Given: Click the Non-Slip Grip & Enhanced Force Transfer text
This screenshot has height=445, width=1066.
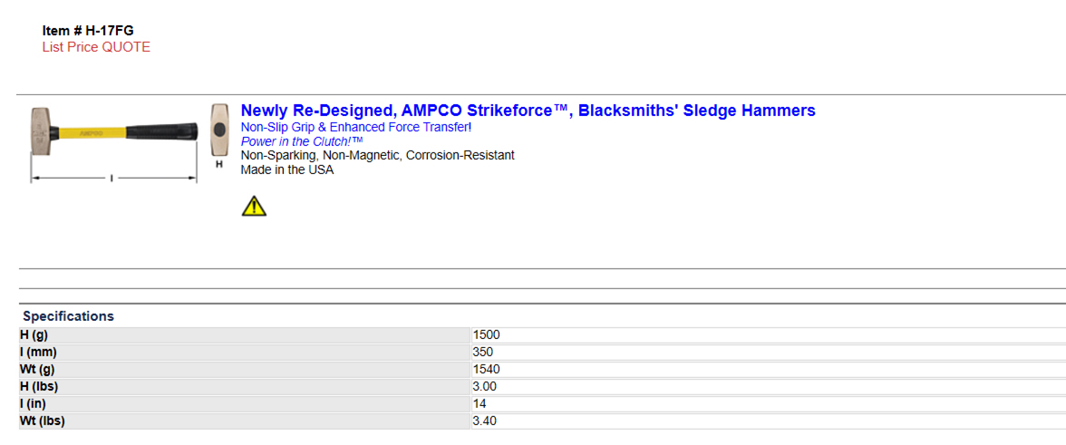Looking at the screenshot, I should [355, 127].
